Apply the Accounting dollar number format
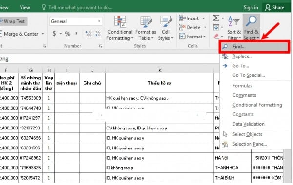293x185 pixels. pos(54,34)
